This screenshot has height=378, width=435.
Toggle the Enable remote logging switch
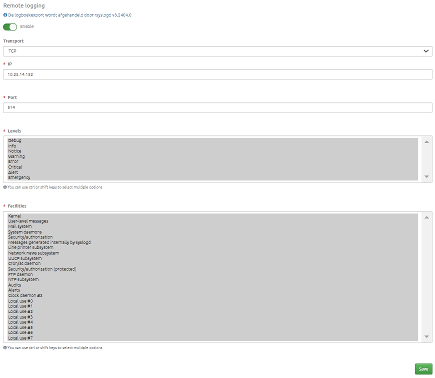click(10, 27)
